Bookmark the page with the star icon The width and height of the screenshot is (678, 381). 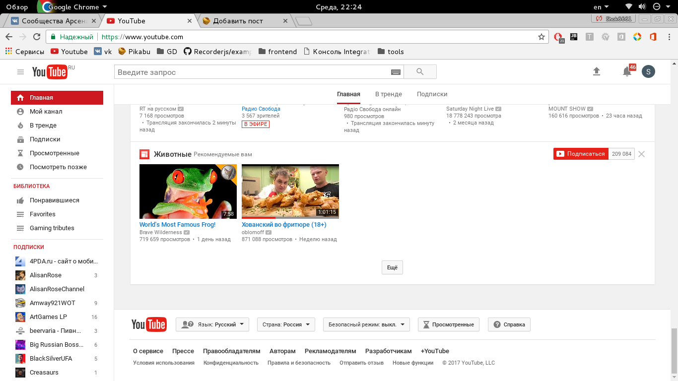pos(542,37)
